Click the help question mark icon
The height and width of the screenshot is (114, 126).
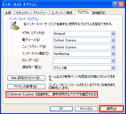(115, 5)
